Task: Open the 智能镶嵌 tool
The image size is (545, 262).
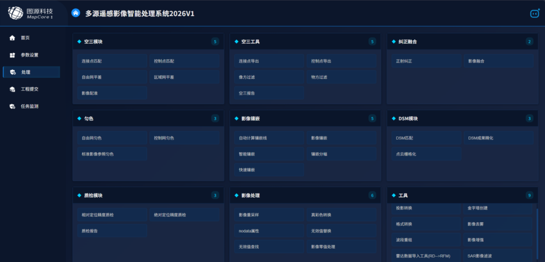Action: [x=269, y=154]
